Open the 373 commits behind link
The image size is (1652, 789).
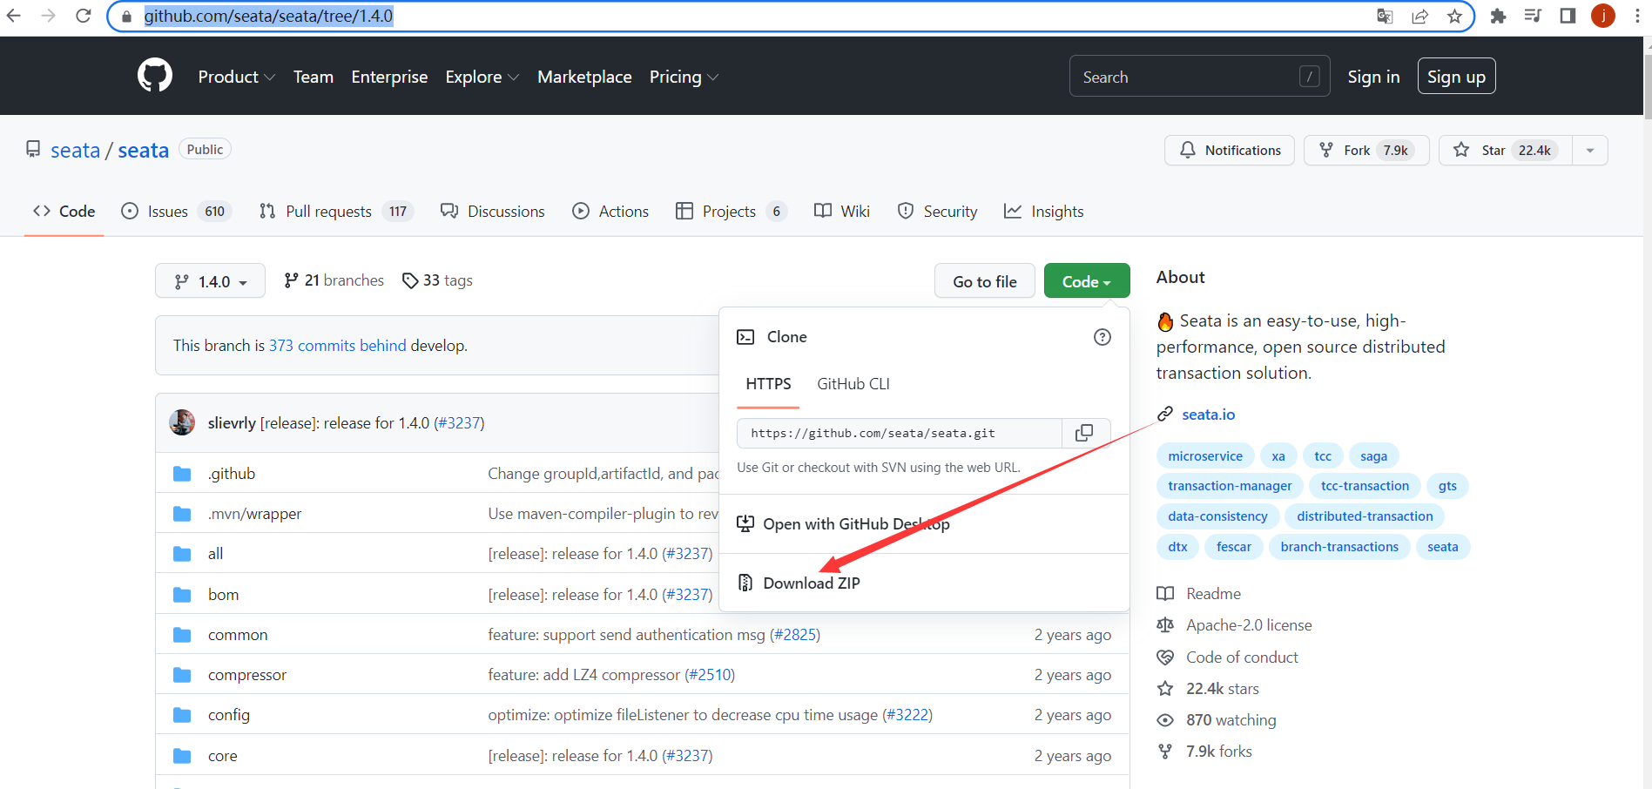(x=337, y=346)
